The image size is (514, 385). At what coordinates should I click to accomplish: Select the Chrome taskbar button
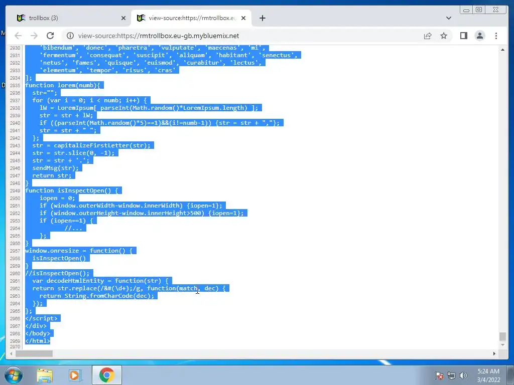coord(106,375)
